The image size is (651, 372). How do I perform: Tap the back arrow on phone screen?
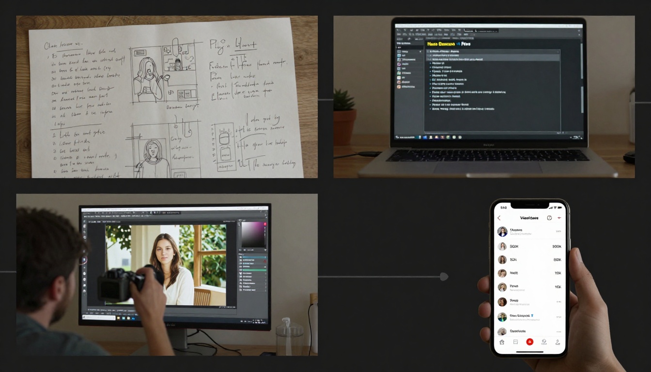tap(499, 217)
